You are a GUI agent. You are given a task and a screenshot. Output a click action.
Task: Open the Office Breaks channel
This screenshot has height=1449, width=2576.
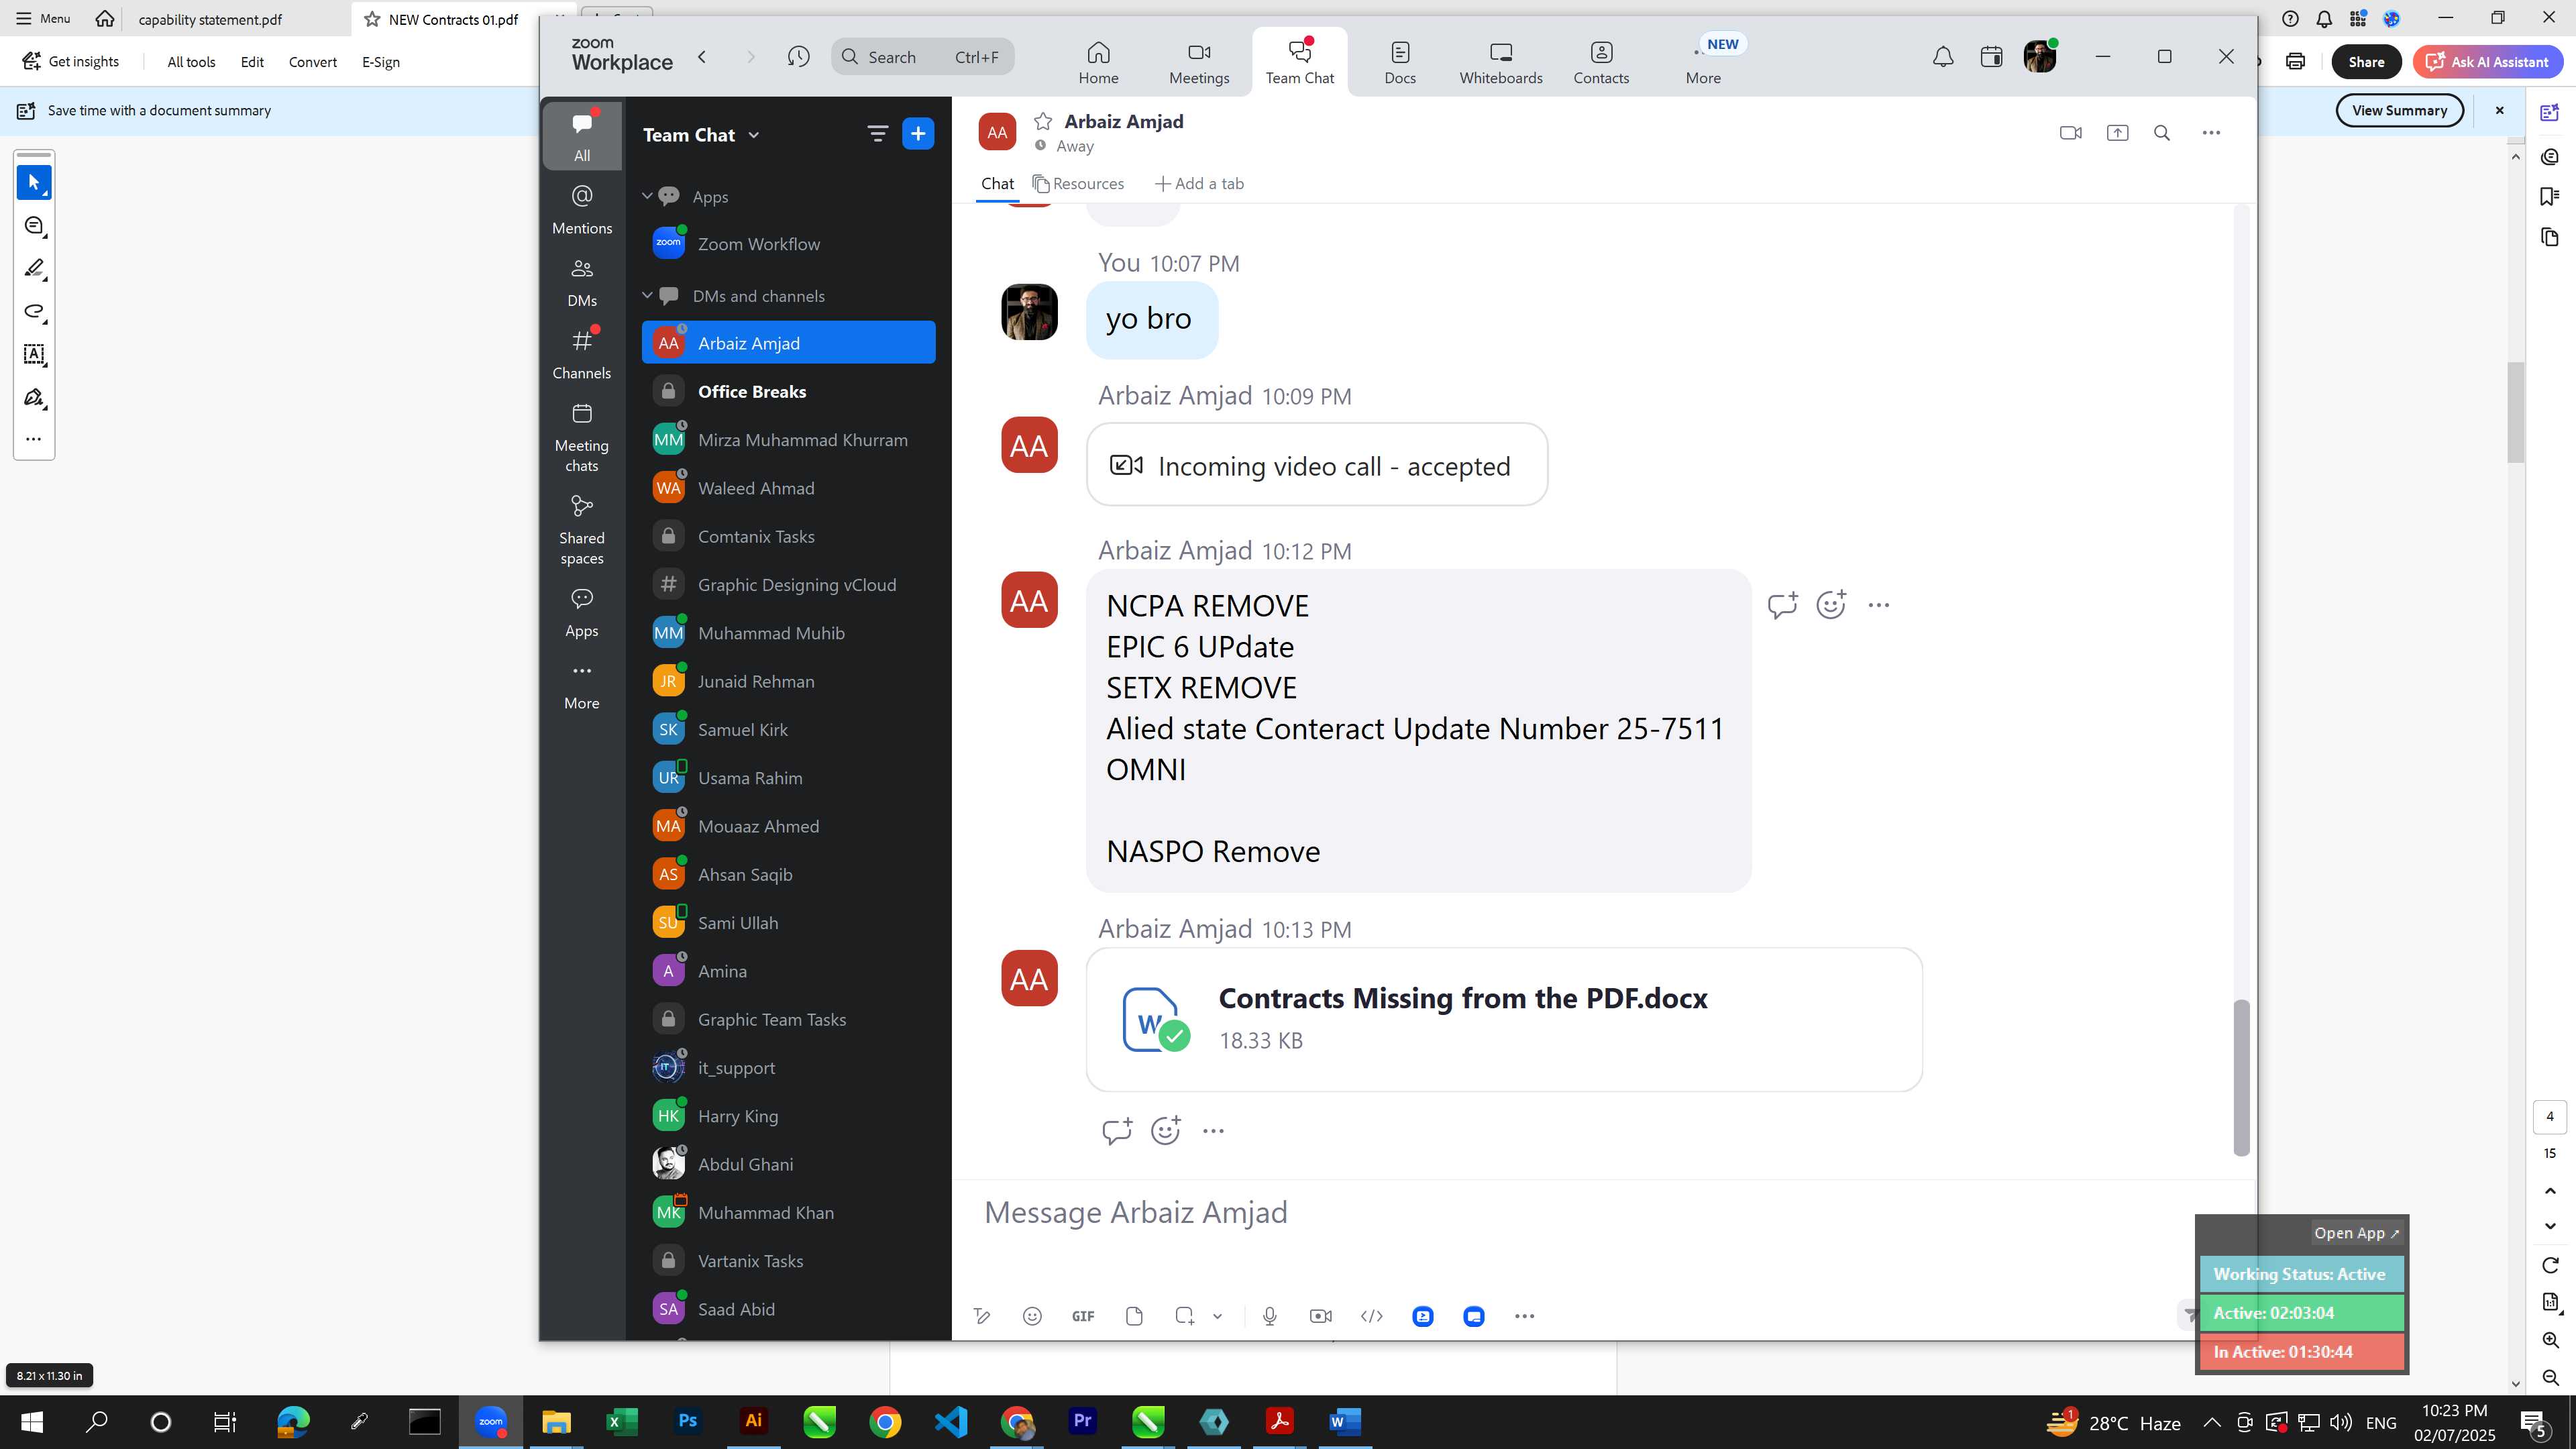[788, 391]
